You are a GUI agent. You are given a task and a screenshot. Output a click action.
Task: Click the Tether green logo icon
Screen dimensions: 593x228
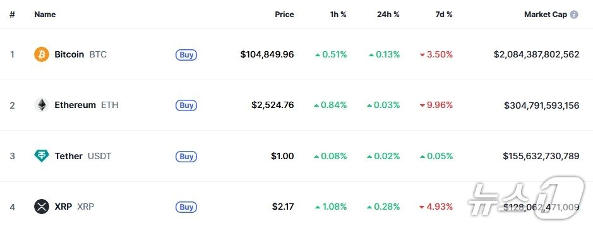point(42,156)
